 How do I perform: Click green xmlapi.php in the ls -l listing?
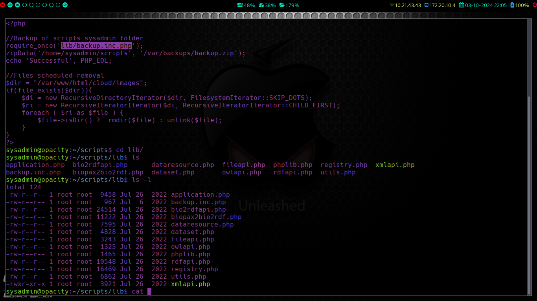(x=191, y=284)
